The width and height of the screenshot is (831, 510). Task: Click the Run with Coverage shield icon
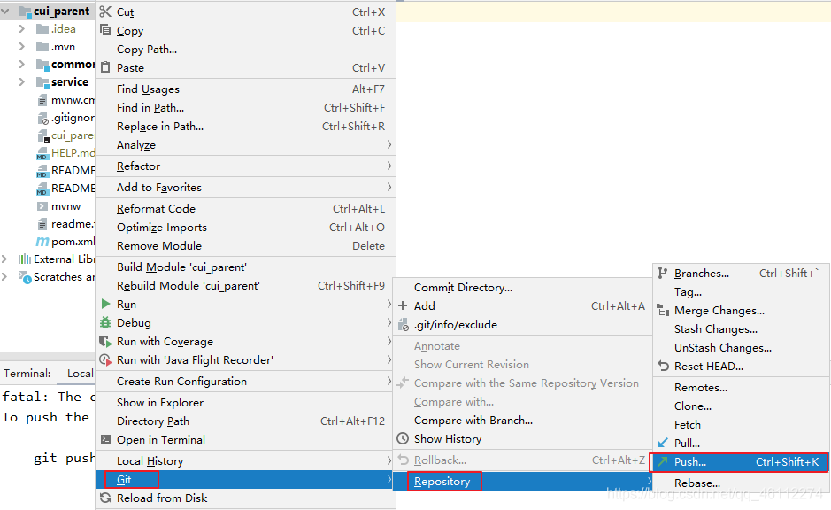point(105,342)
